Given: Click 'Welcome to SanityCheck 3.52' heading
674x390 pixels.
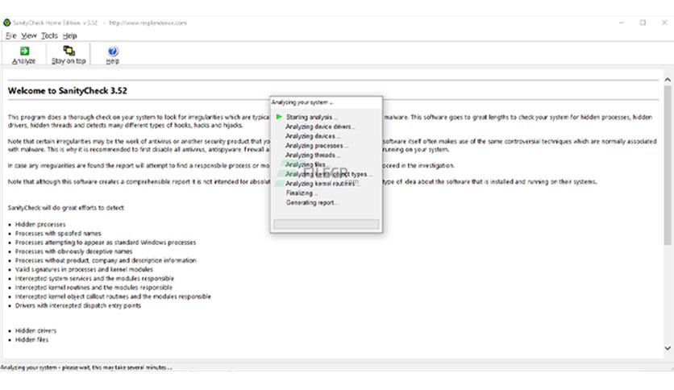Looking at the screenshot, I should coord(68,90).
